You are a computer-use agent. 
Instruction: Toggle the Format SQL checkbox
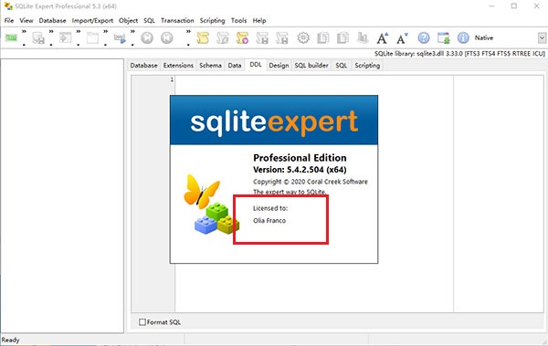pyautogui.click(x=142, y=322)
